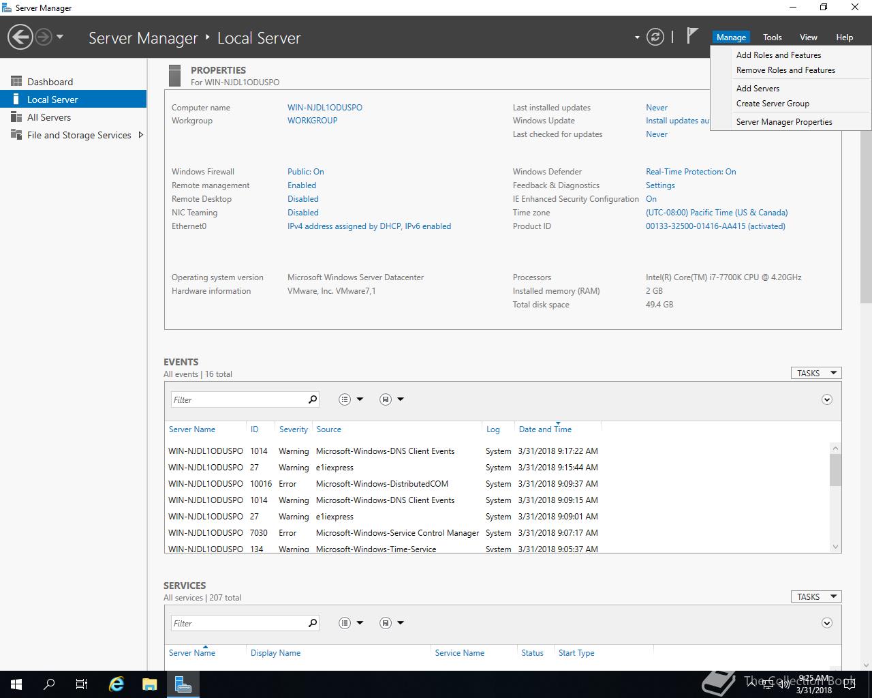This screenshot has height=698, width=872.
Task: Sort events by Date and Time column
Action: [545, 429]
